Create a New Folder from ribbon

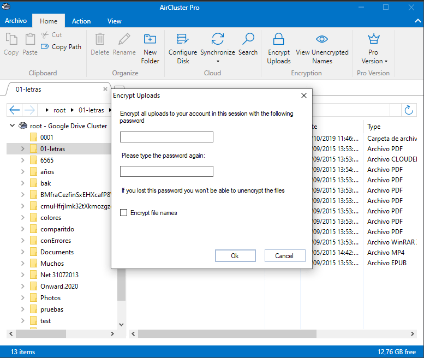150,40
